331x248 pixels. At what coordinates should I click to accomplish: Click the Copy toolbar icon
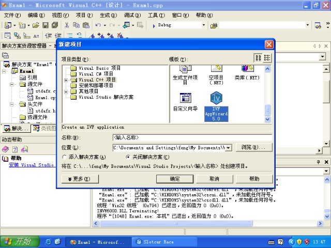pos(76,25)
